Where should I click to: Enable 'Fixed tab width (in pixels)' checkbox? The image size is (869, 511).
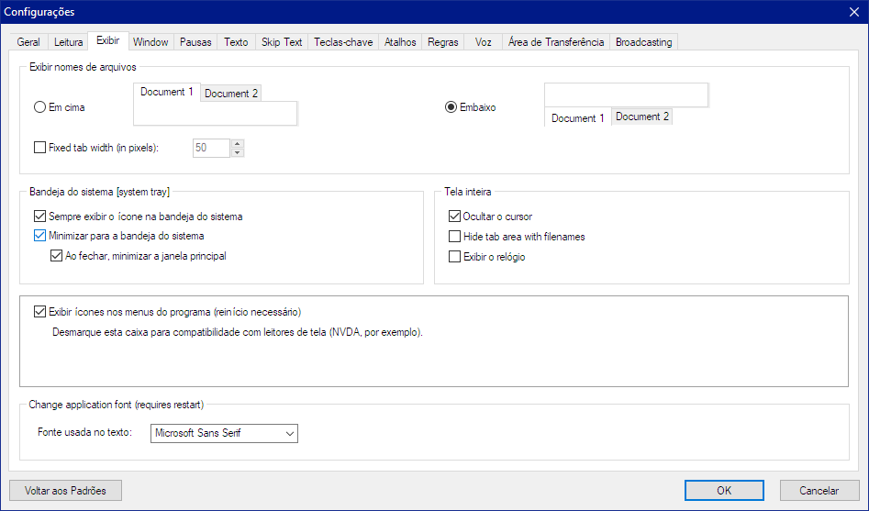tap(39, 147)
